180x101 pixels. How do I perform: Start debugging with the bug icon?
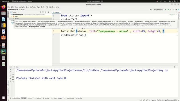(168, 10)
